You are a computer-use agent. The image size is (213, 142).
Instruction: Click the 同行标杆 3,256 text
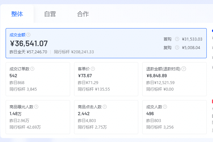(x=160, y=127)
